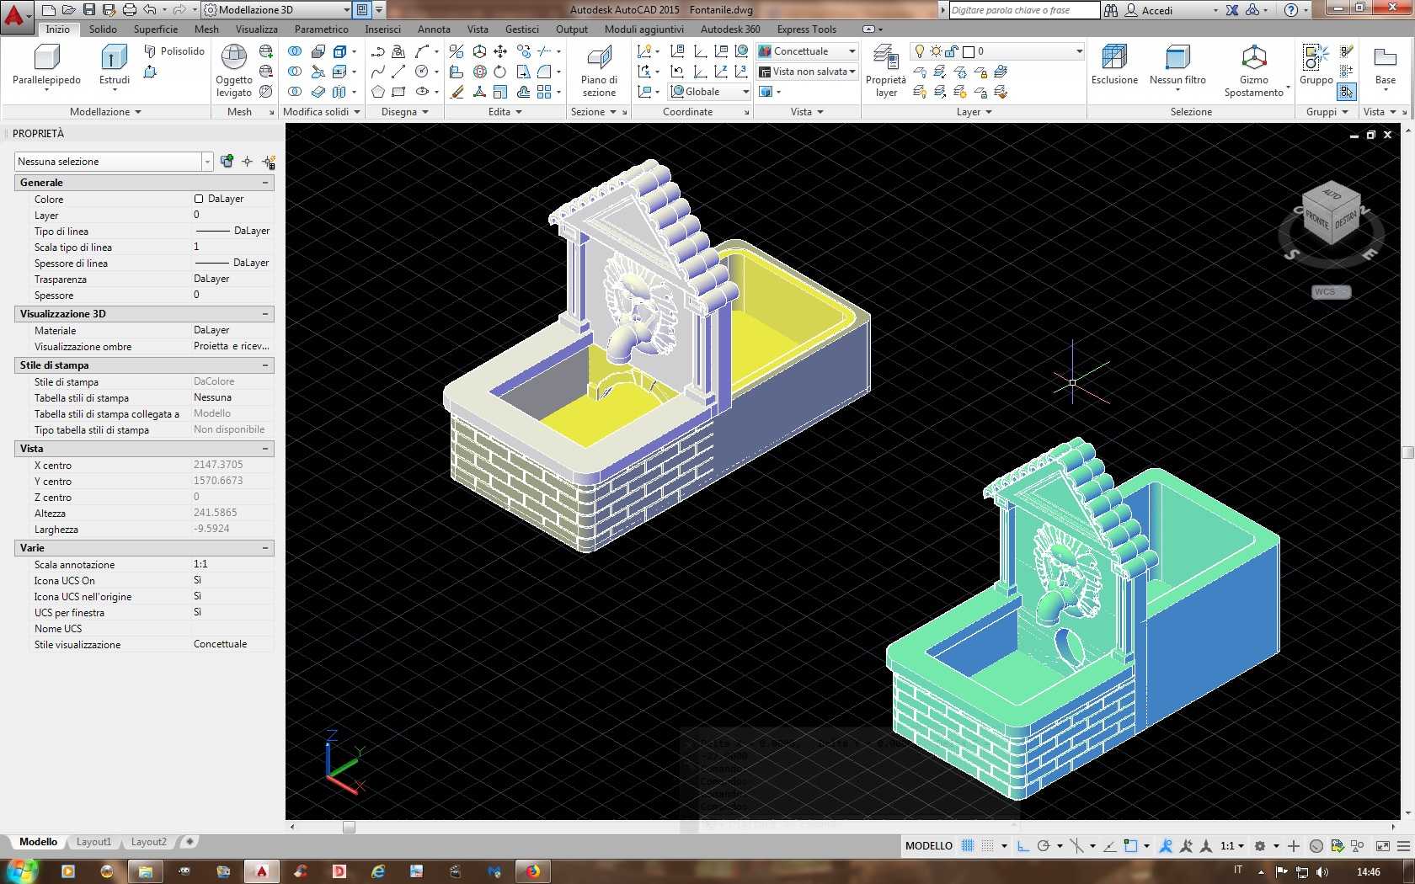
Task: Open the Layout1 tab
Action: click(93, 841)
